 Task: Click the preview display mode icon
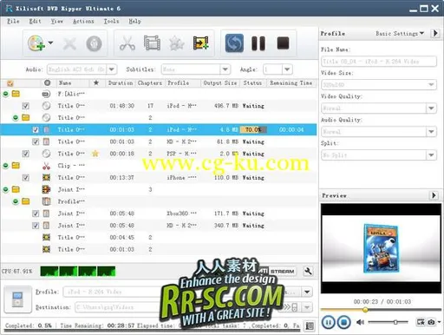[421, 322]
